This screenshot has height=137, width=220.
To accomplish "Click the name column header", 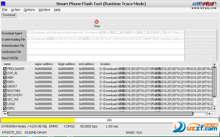I will (17, 64).
